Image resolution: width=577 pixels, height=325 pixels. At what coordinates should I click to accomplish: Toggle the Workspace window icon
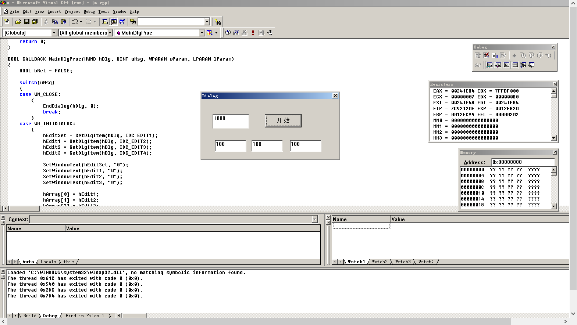pos(105,22)
